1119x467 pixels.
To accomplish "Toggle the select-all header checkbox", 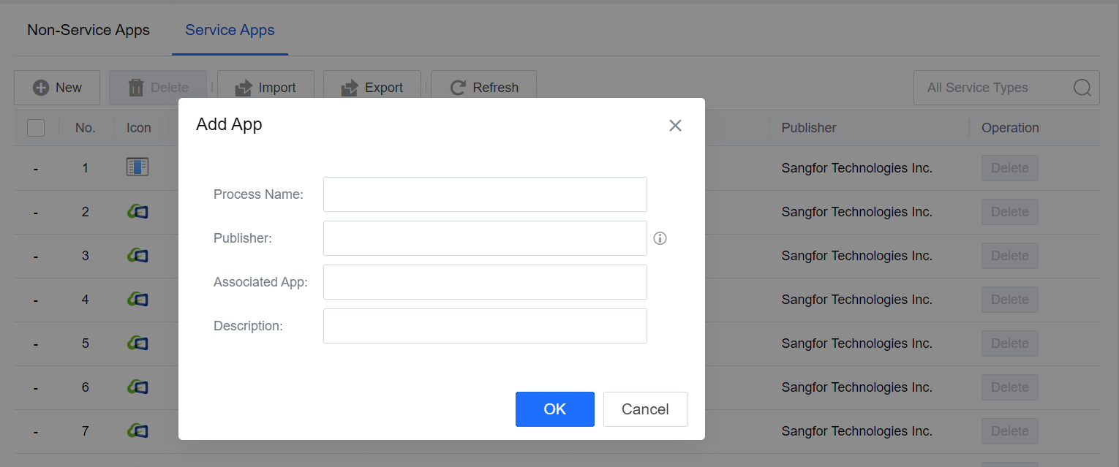I will click(x=36, y=128).
